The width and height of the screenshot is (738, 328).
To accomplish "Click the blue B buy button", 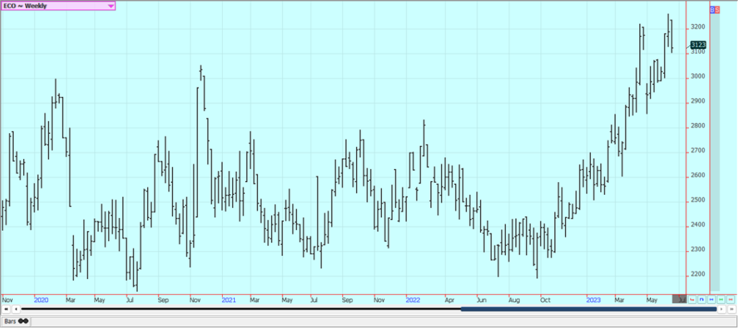I will pyautogui.click(x=713, y=9).
